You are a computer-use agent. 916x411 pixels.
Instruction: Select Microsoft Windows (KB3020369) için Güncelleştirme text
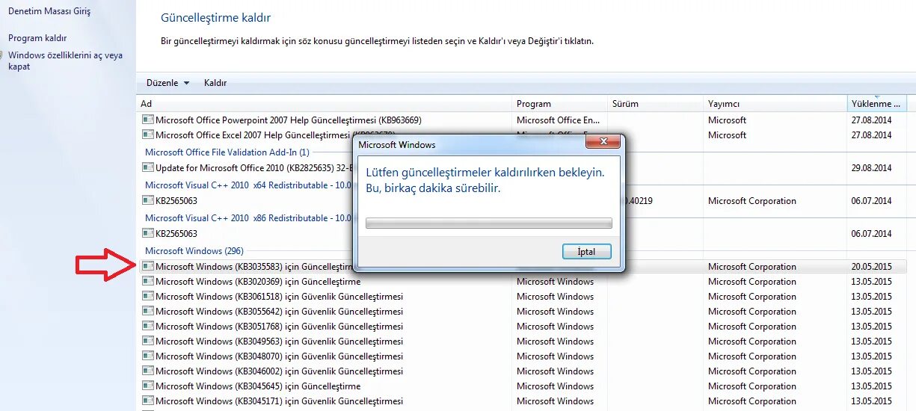(x=258, y=282)
